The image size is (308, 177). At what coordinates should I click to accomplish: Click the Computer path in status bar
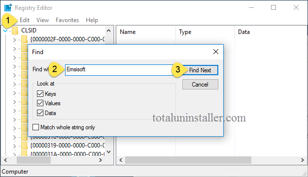[15, 172]
